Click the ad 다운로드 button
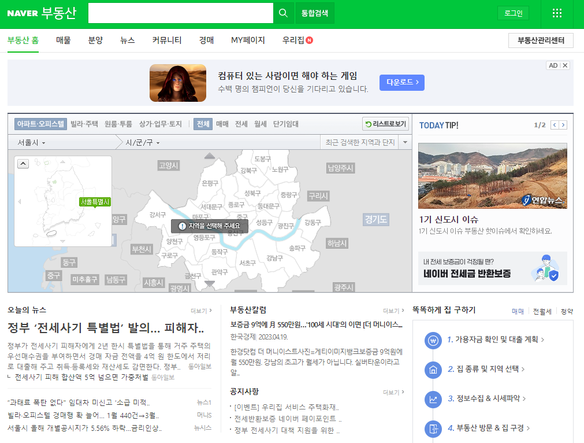584x443 pixels. pos(402,82)
